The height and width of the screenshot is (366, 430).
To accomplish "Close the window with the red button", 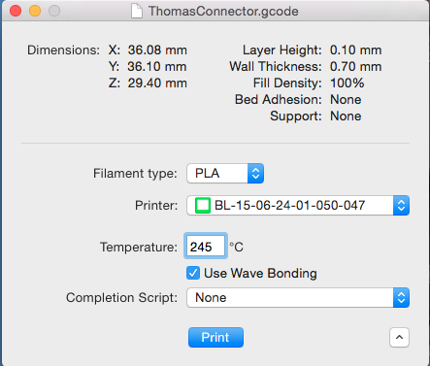I will [16, 11].
